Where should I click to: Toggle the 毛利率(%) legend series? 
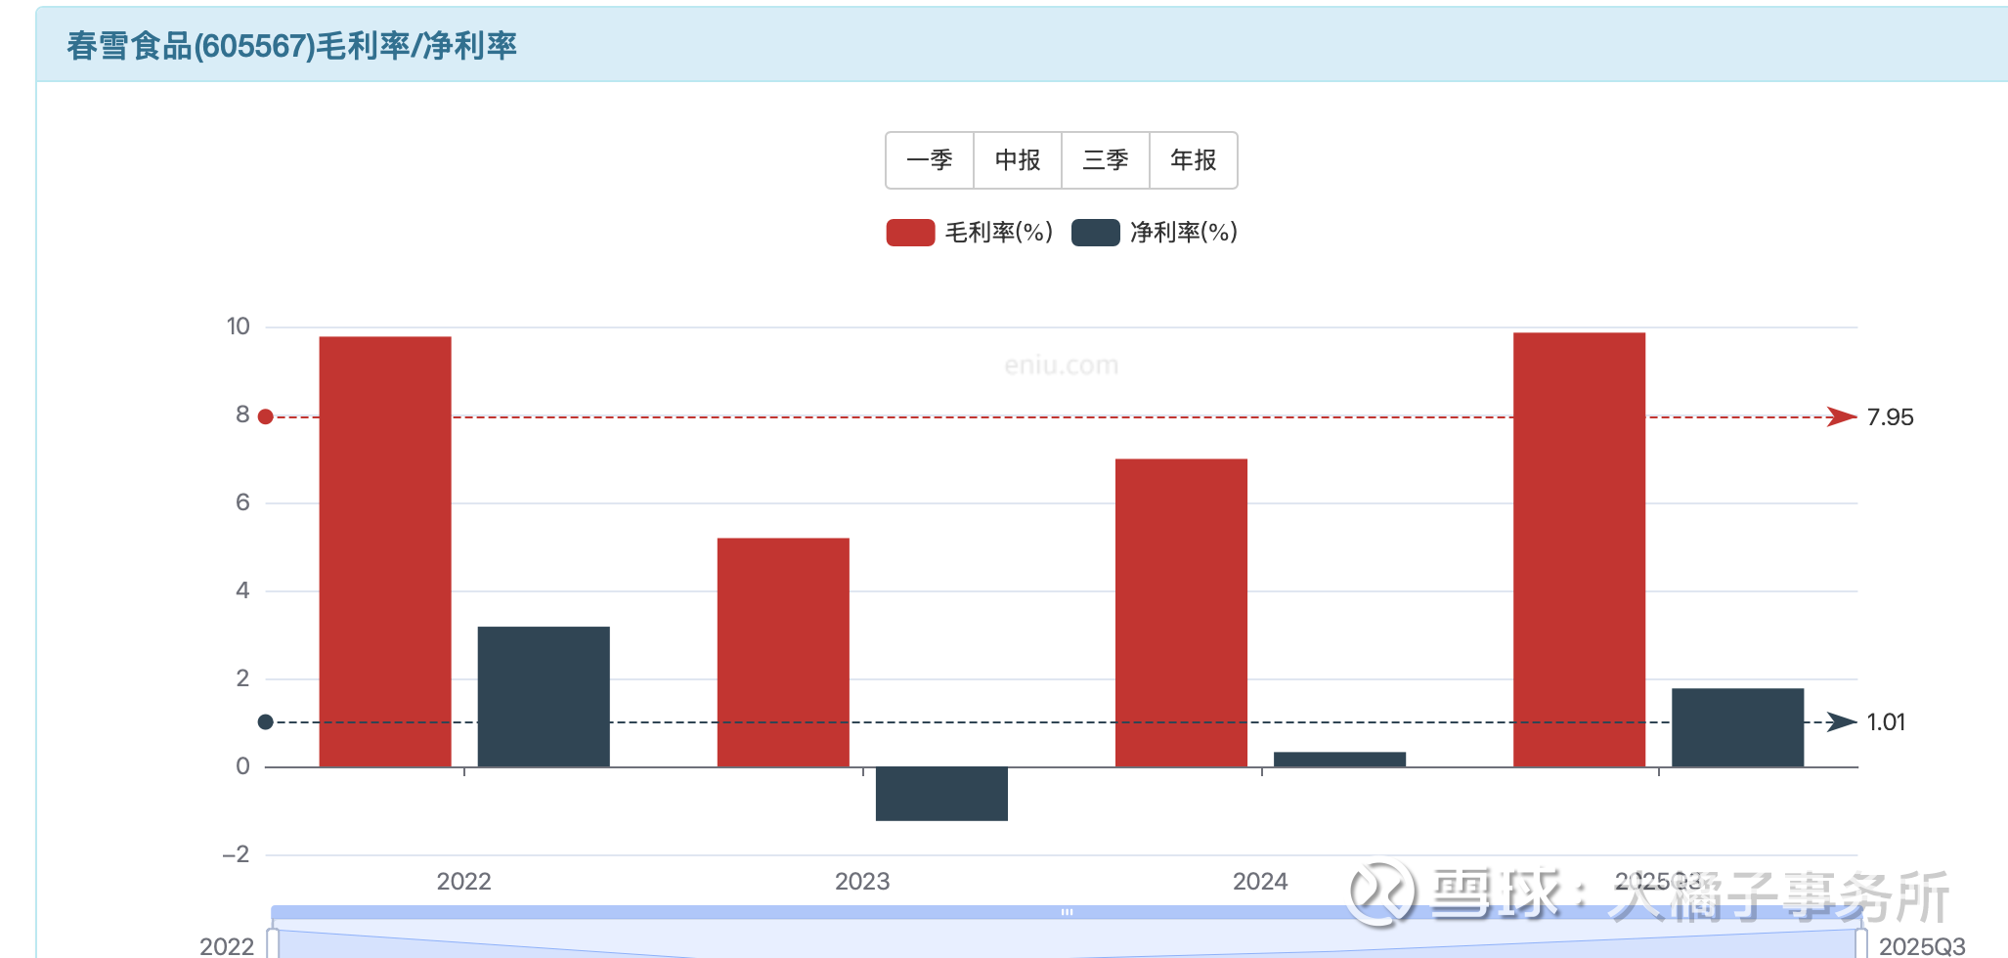tap(969, 233)
